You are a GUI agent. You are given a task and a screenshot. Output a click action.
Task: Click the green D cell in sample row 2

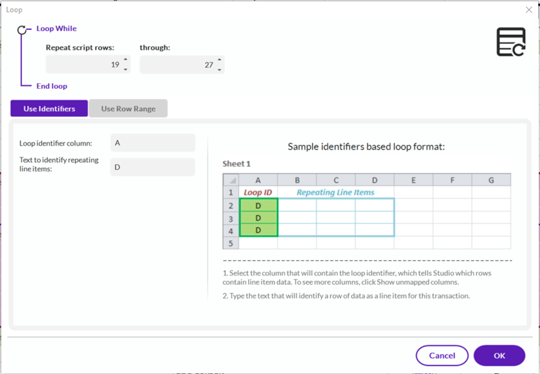click(x=258, y=206)
